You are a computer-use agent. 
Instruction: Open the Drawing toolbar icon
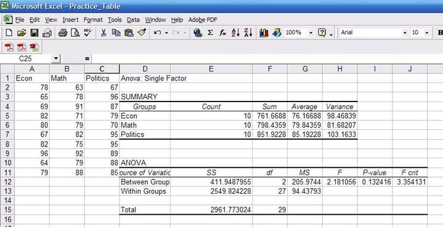277,33
